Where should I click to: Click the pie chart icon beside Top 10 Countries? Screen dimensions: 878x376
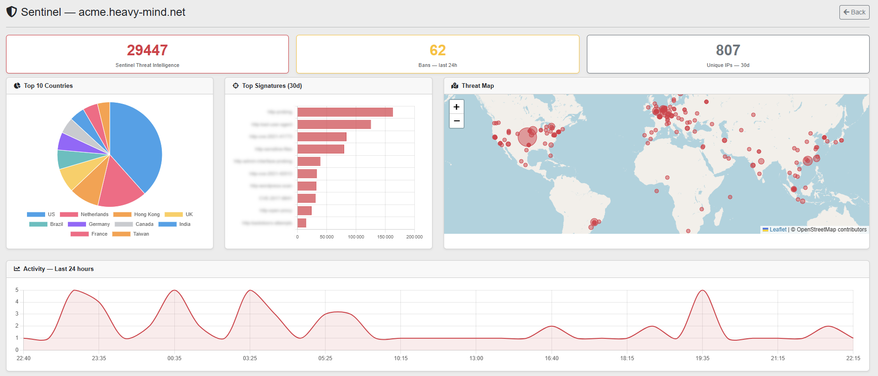(x=17, y=86)
